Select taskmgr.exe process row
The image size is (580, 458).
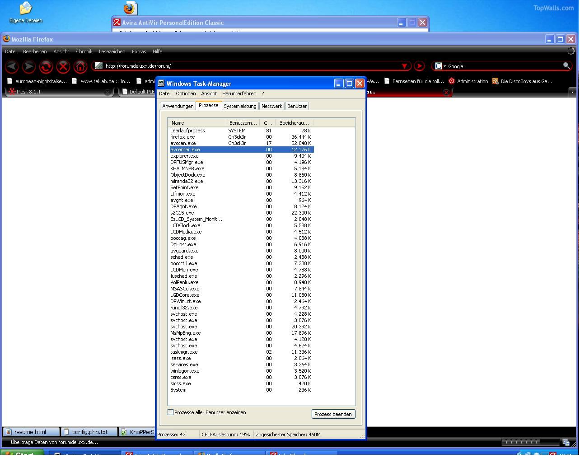point(241,352)
